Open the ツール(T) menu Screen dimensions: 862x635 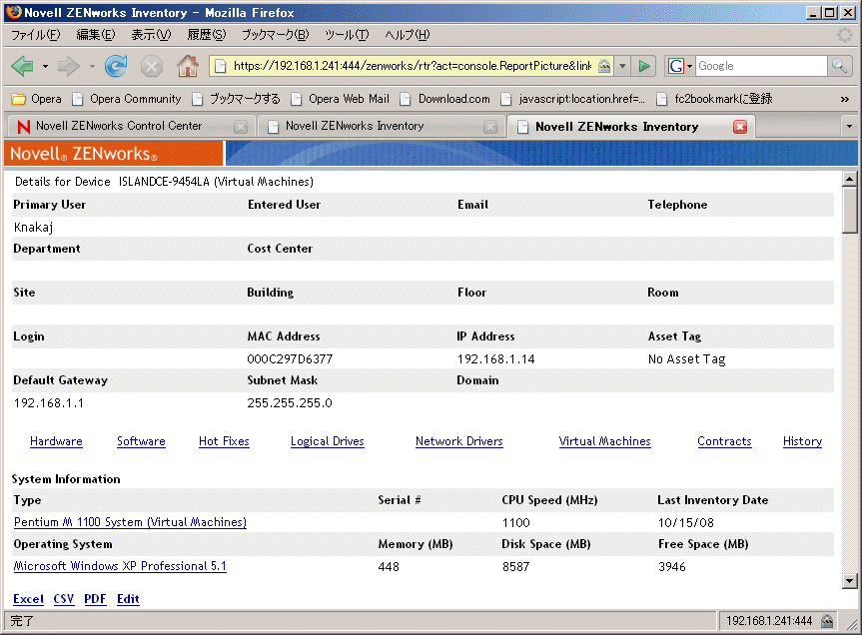(347, 35)
